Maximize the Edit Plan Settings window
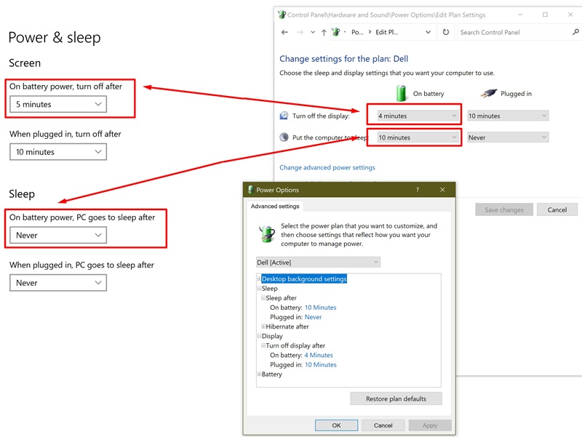 [545, 15]
